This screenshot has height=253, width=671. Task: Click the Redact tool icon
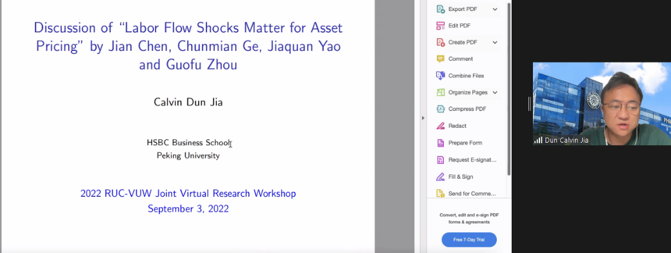pyautogui.click(x=440, y=126)
